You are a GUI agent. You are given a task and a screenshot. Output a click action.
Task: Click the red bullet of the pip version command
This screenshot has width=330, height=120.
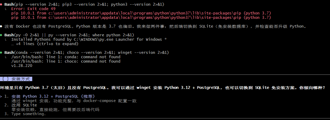(1, 4)
